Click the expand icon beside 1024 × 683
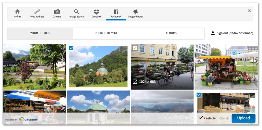This screenshot has height=130, width=262. tap(135, 82)
